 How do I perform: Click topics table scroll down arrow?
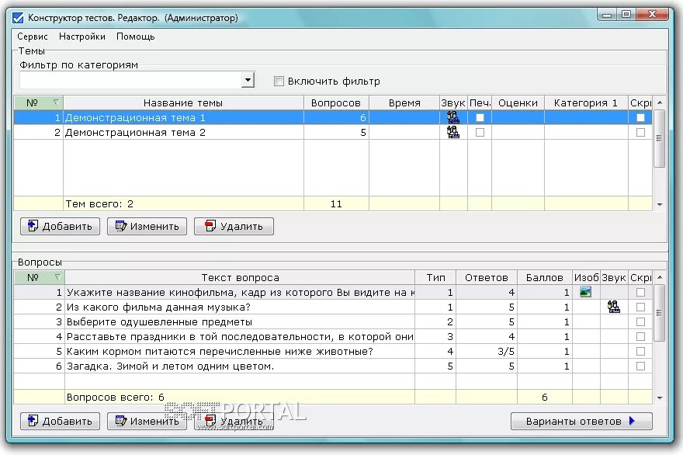coord(660,204)
